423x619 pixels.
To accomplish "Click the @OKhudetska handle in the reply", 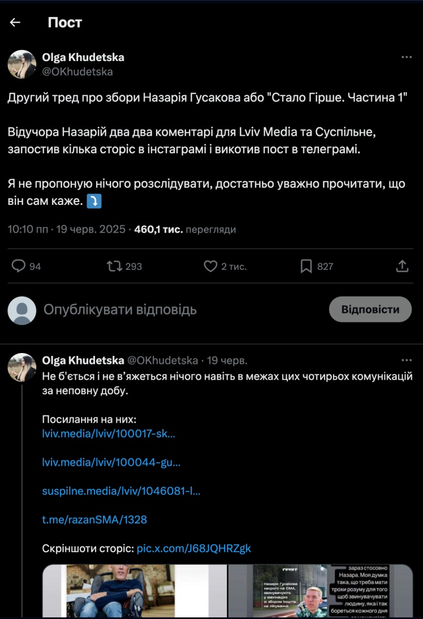I will pos(163,360).
